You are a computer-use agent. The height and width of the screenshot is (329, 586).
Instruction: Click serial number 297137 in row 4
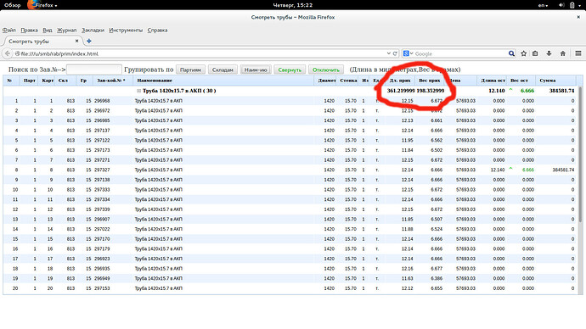point(102,131)
